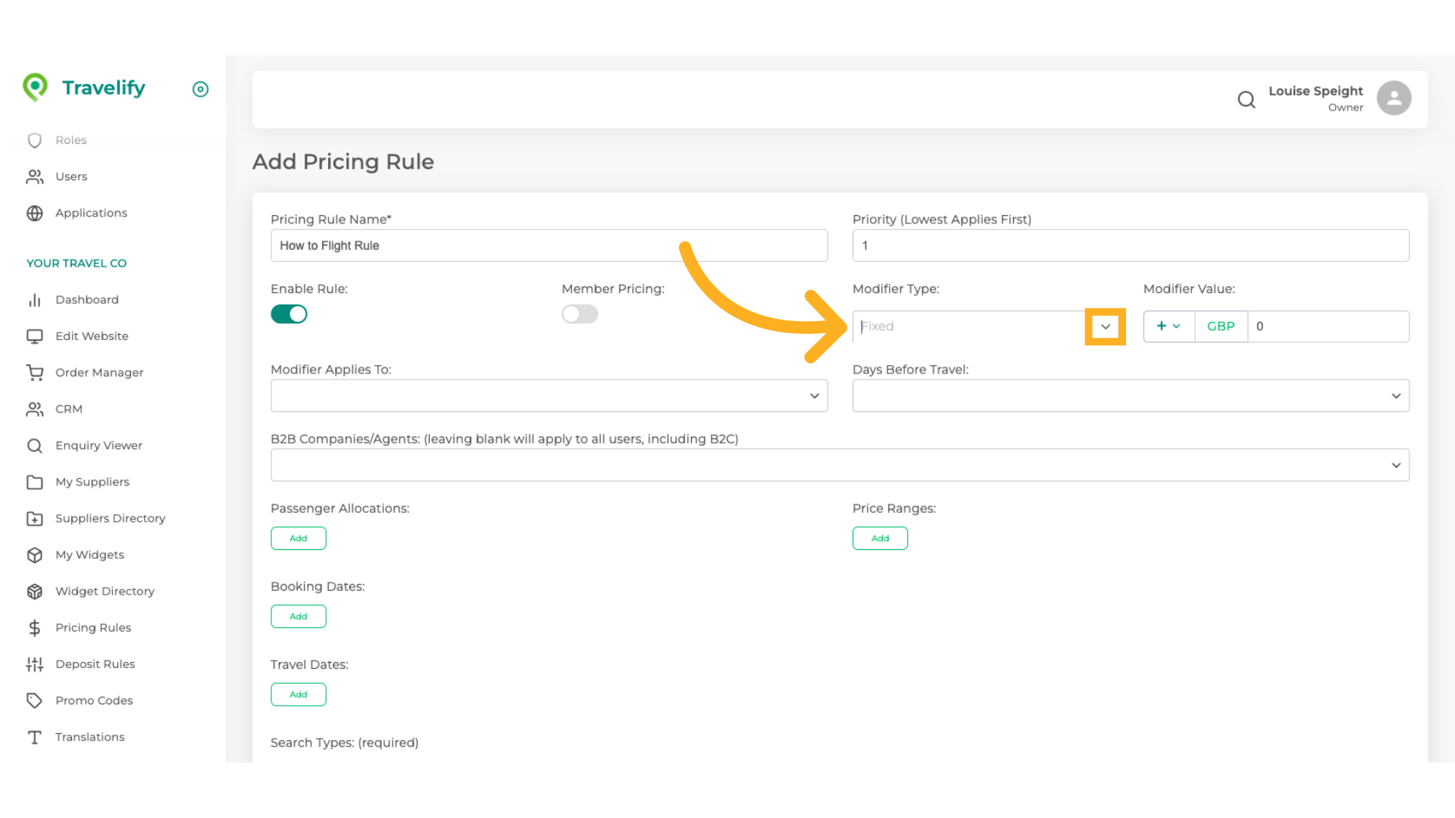Open Order Manager via the cart icon
The image size is (1455, 818).
click(35, 372)
